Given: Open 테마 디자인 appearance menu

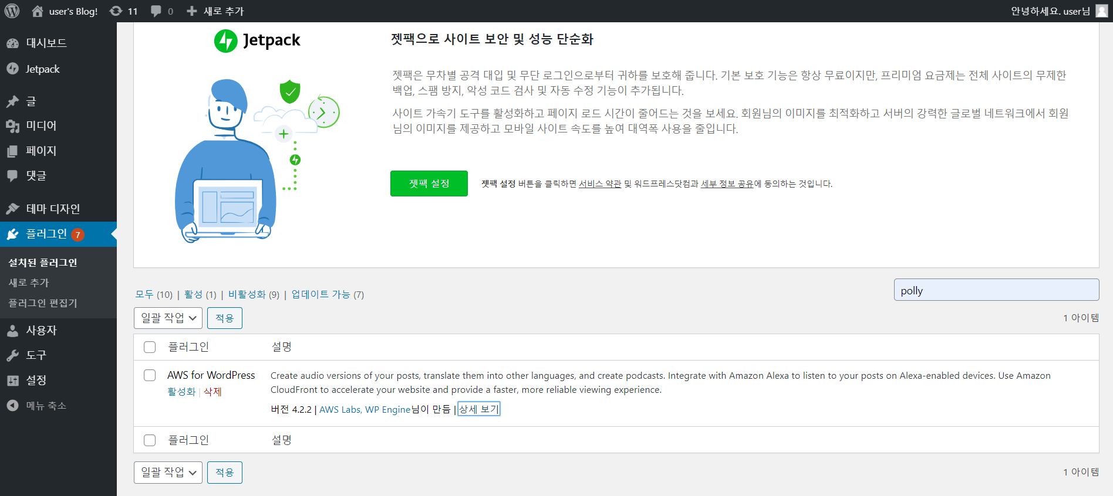Looking at the screenshot, I should pyautogui.click(x=53, y=209).
